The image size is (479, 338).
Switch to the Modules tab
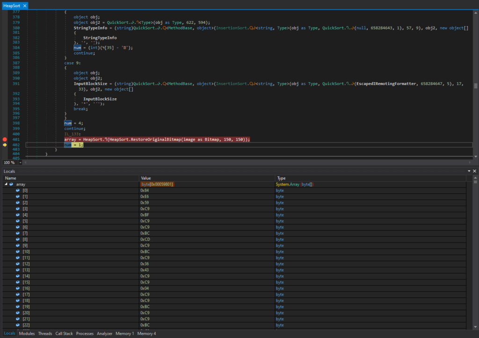pyautogui.click(x=27, y=333)
